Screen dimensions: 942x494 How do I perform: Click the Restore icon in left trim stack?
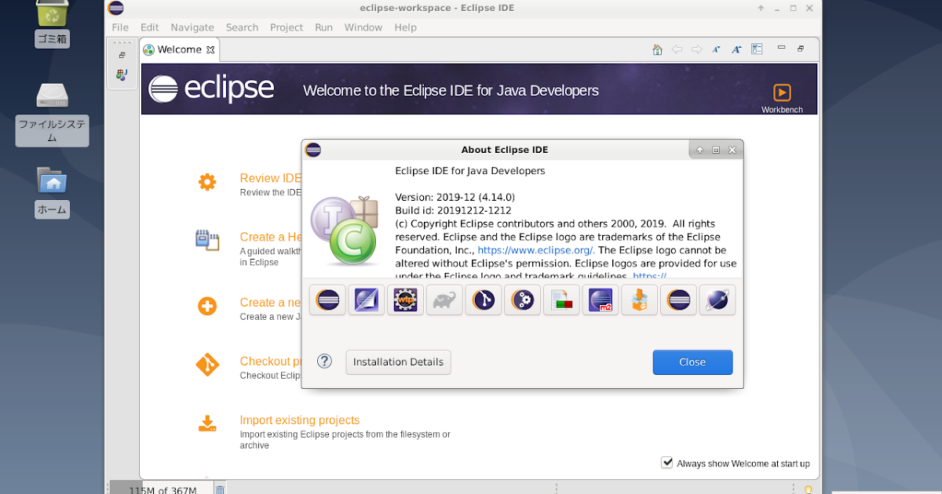[122, 56]
